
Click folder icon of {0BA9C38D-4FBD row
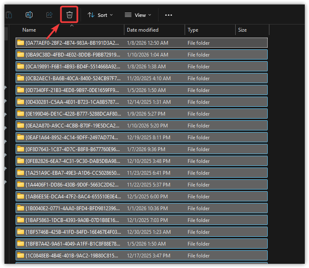click(x=21, y=54)
